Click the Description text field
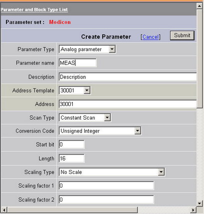This screenshot has width=204, height=214. tap(128, 77)
